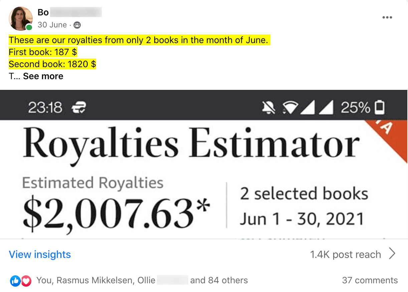Image resolution: width=408 pixels, height=292 pixels.
Task: Click the green online status dot
Action: [29, 27]
